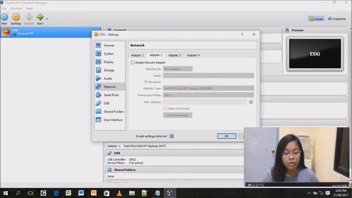Screen dimensions: 352x198
Task: Open the Microsoft Store taskbar icon
Action: pyautogui.click(x=107, y=193)
